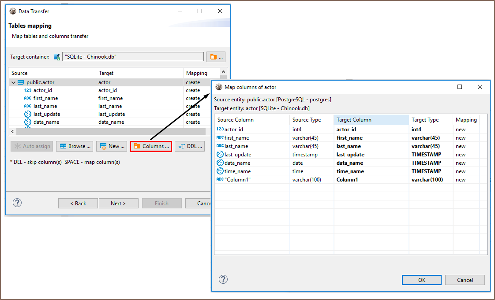Click Browse to choose target table

75,146
